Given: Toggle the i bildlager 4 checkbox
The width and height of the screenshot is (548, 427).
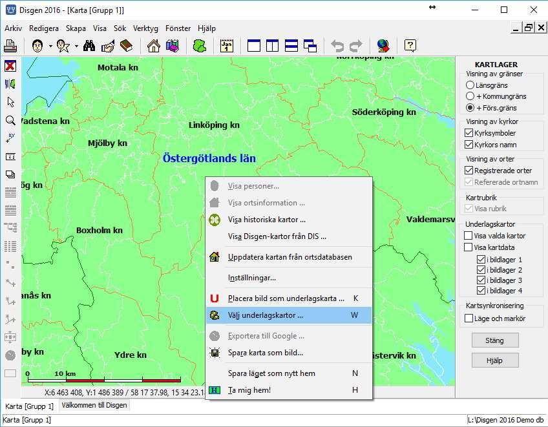Looking at the screenshot, I should [481, 291].
